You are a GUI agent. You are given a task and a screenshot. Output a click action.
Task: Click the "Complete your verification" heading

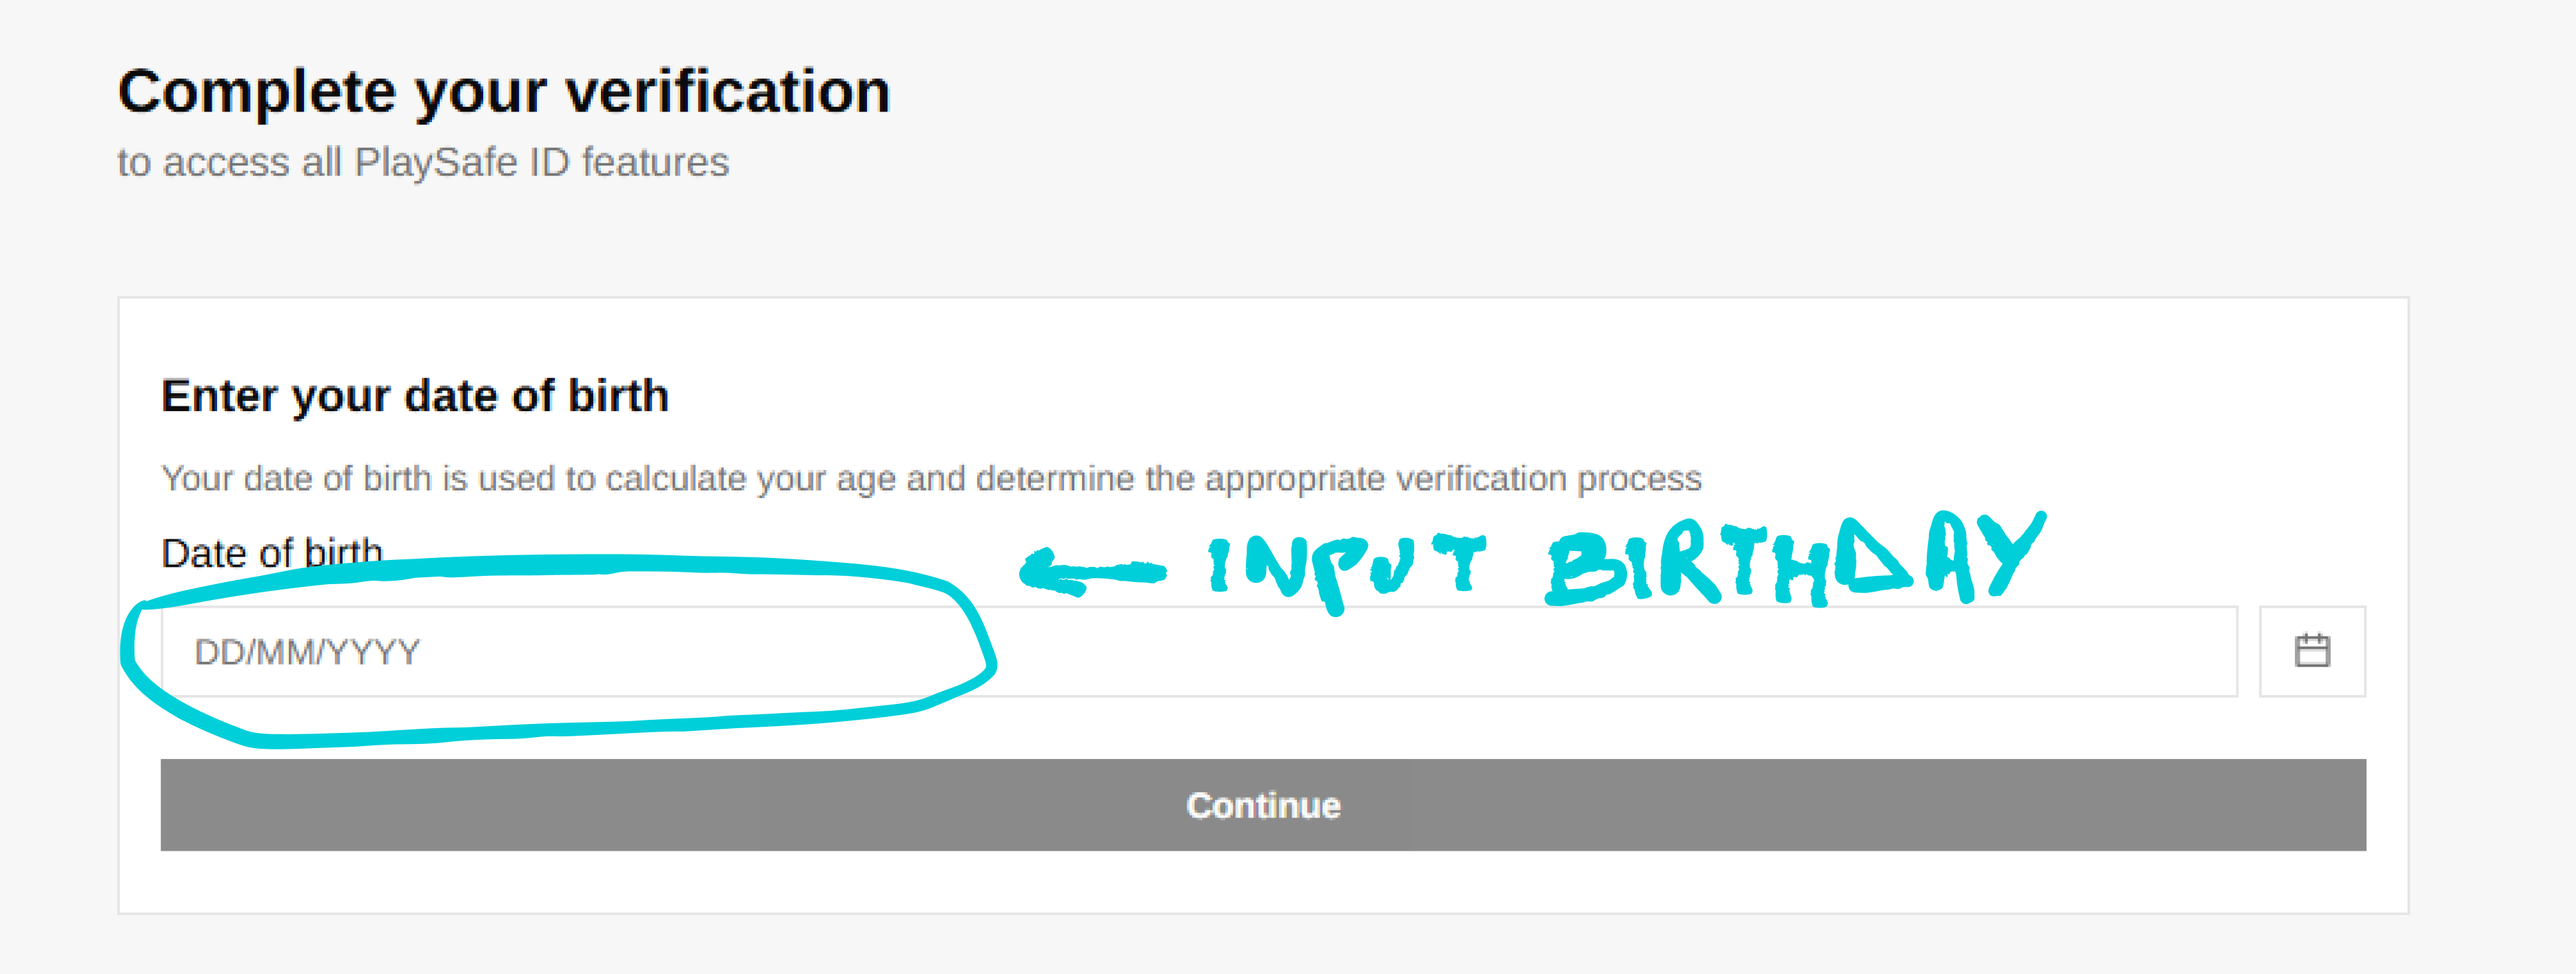click(x=504, y=91)
